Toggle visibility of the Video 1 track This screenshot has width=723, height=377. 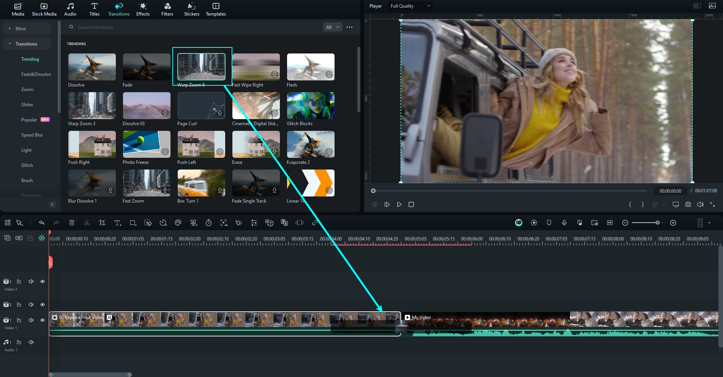point(43,320)
